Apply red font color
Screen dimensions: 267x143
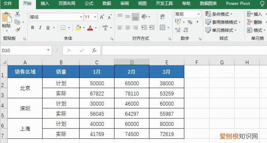tap(90, 28)
